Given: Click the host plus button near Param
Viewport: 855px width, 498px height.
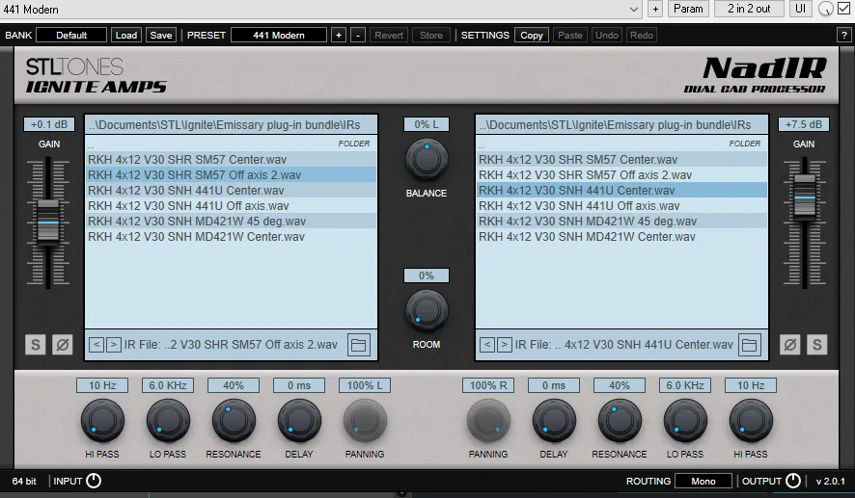Looking at the screenshot, I should click(x=655, y=9).
